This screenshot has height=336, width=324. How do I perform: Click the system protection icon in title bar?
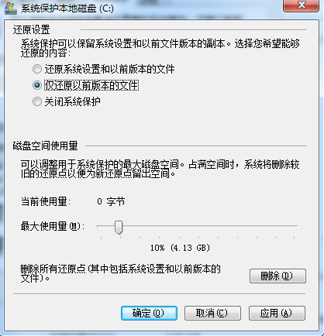pyautogui.click(x=11, y=8)
